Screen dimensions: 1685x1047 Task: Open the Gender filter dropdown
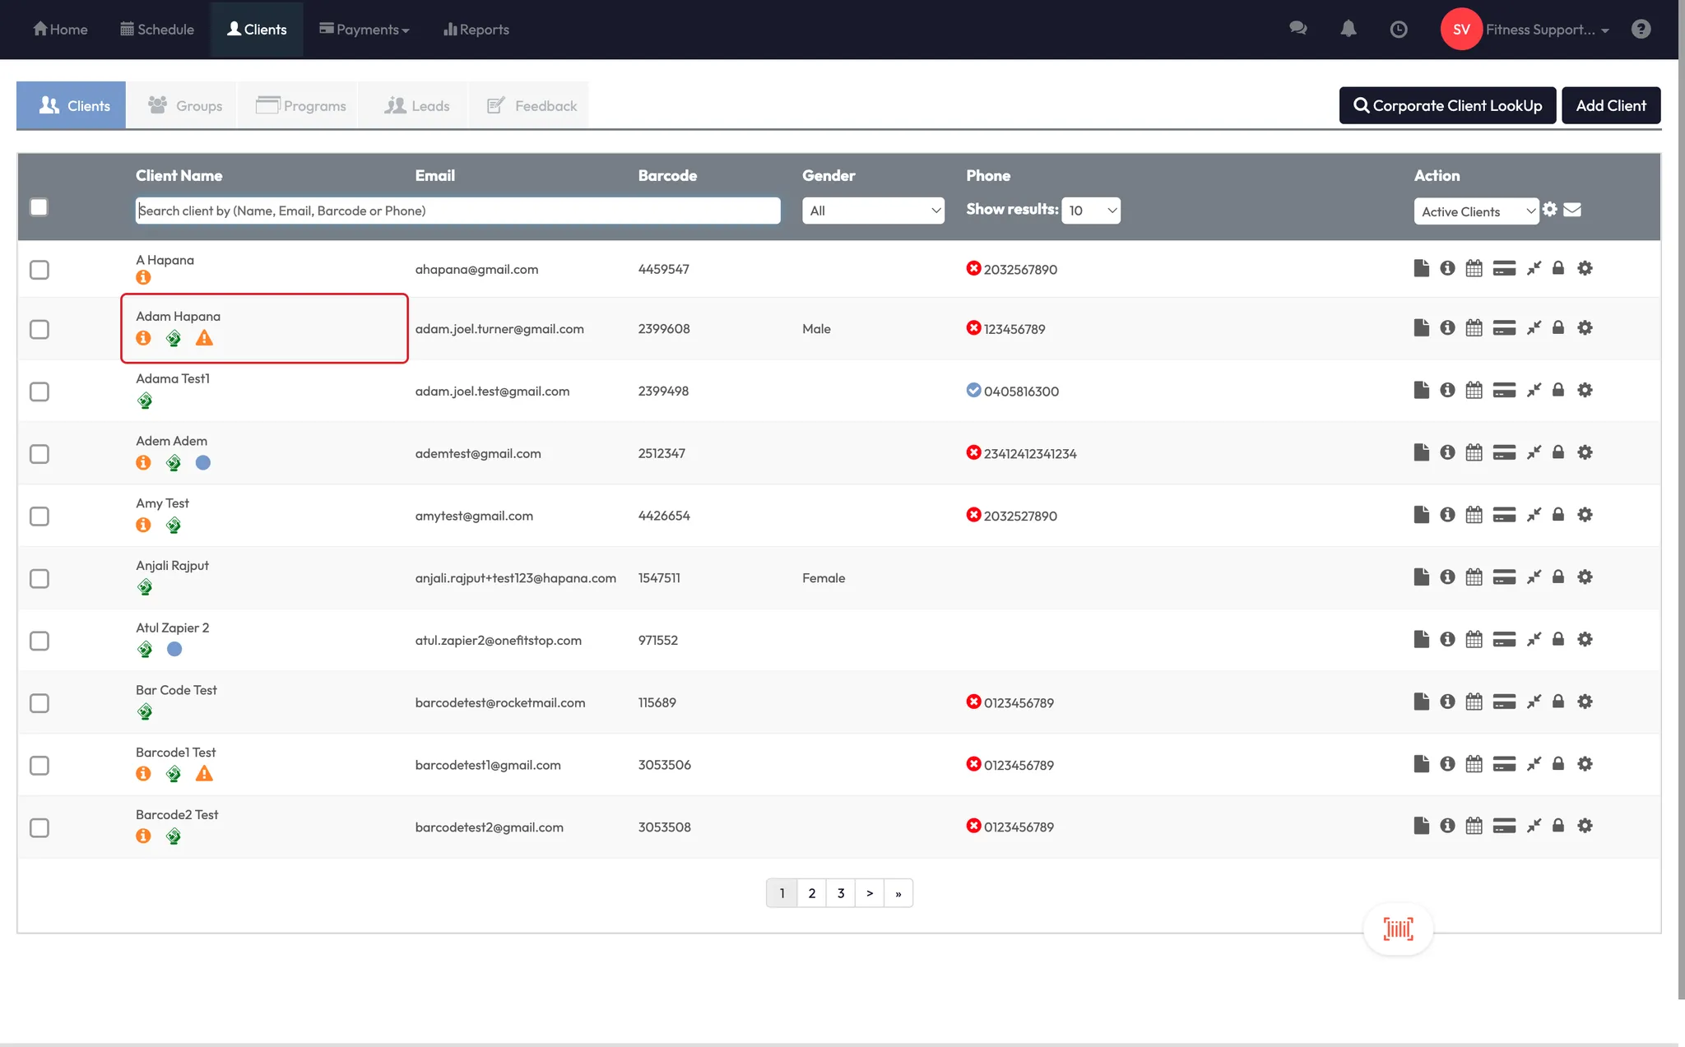click(x=873, y=211)
